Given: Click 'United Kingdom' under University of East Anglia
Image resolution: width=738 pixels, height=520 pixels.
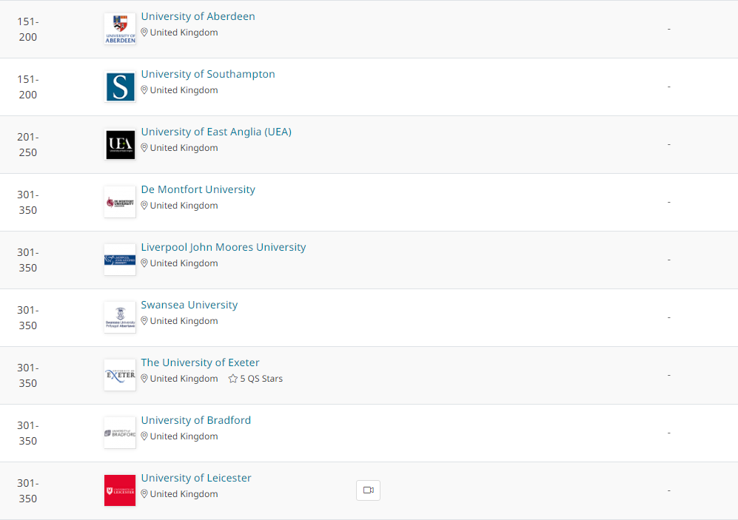Looking at the screenshot, I should coord(184,148).
